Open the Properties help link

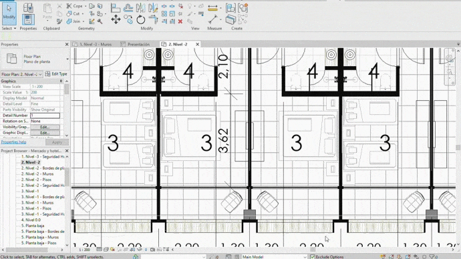(13, 142)
